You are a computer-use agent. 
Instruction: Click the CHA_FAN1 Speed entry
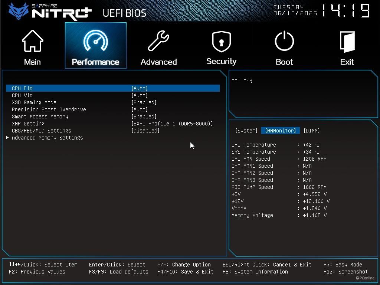272,166
